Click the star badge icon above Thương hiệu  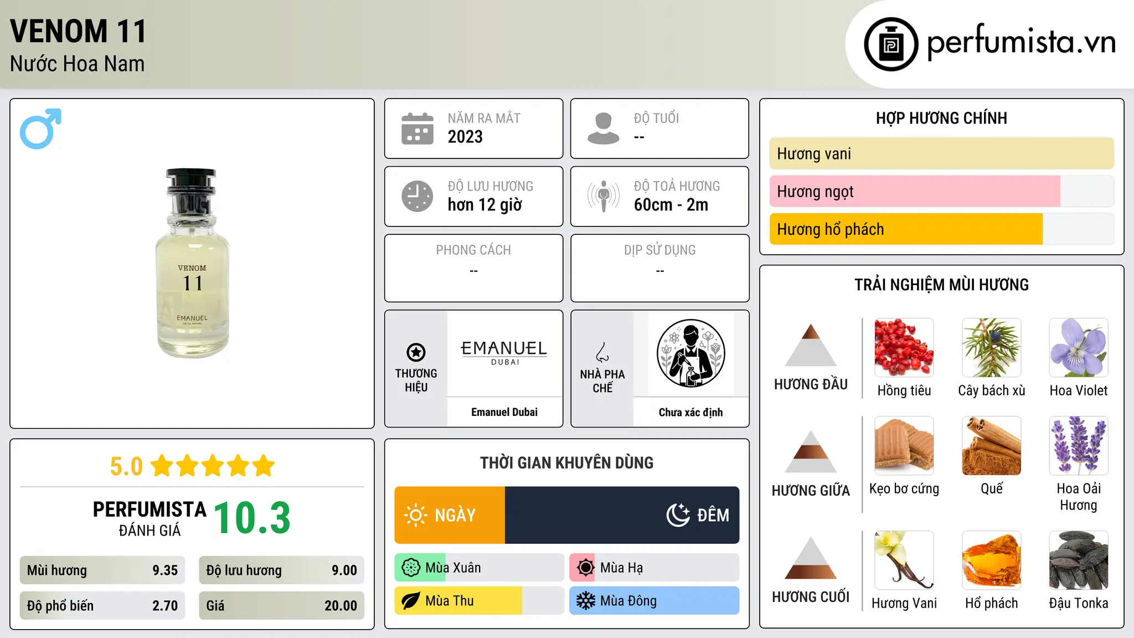coord(416,352)
